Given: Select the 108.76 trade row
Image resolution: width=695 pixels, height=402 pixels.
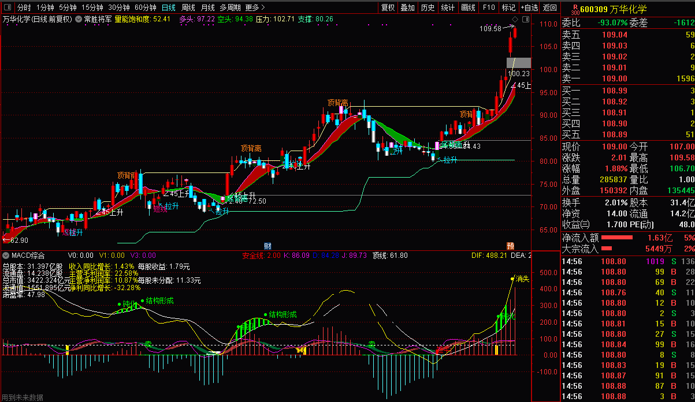Looking at the screenshot, I should pos(628,292).
